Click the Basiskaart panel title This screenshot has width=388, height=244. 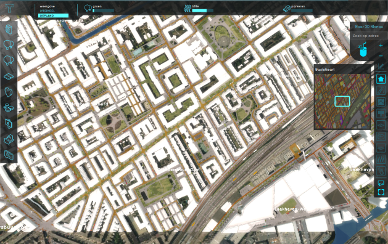click(324, 70)
